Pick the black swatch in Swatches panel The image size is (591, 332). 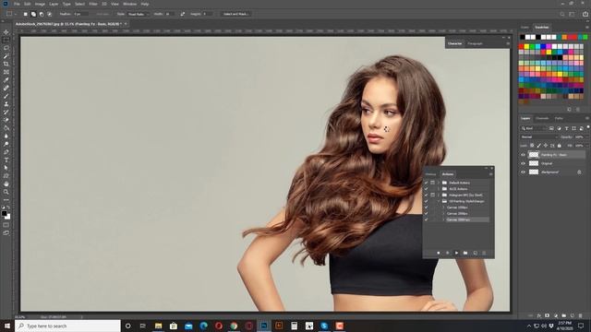point(523,37)
